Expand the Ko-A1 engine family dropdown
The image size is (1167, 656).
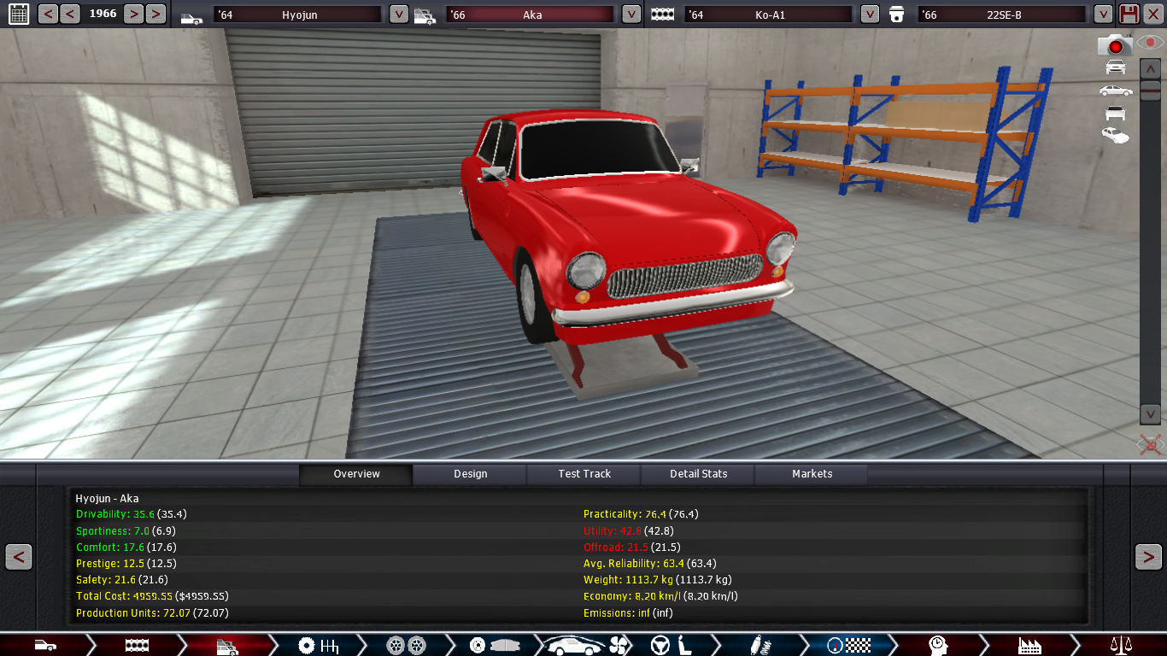[x=870, y=14]
